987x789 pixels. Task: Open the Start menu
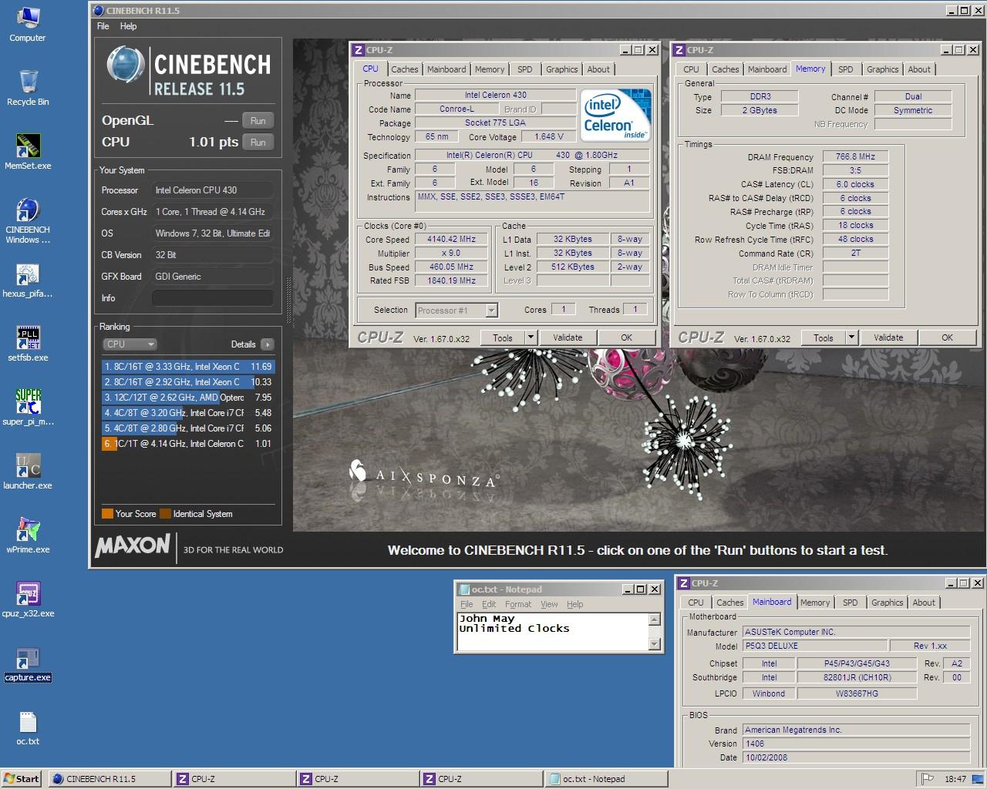click(22, 779)
